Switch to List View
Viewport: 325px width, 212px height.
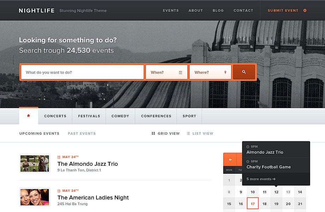click(x=200, y=134)
